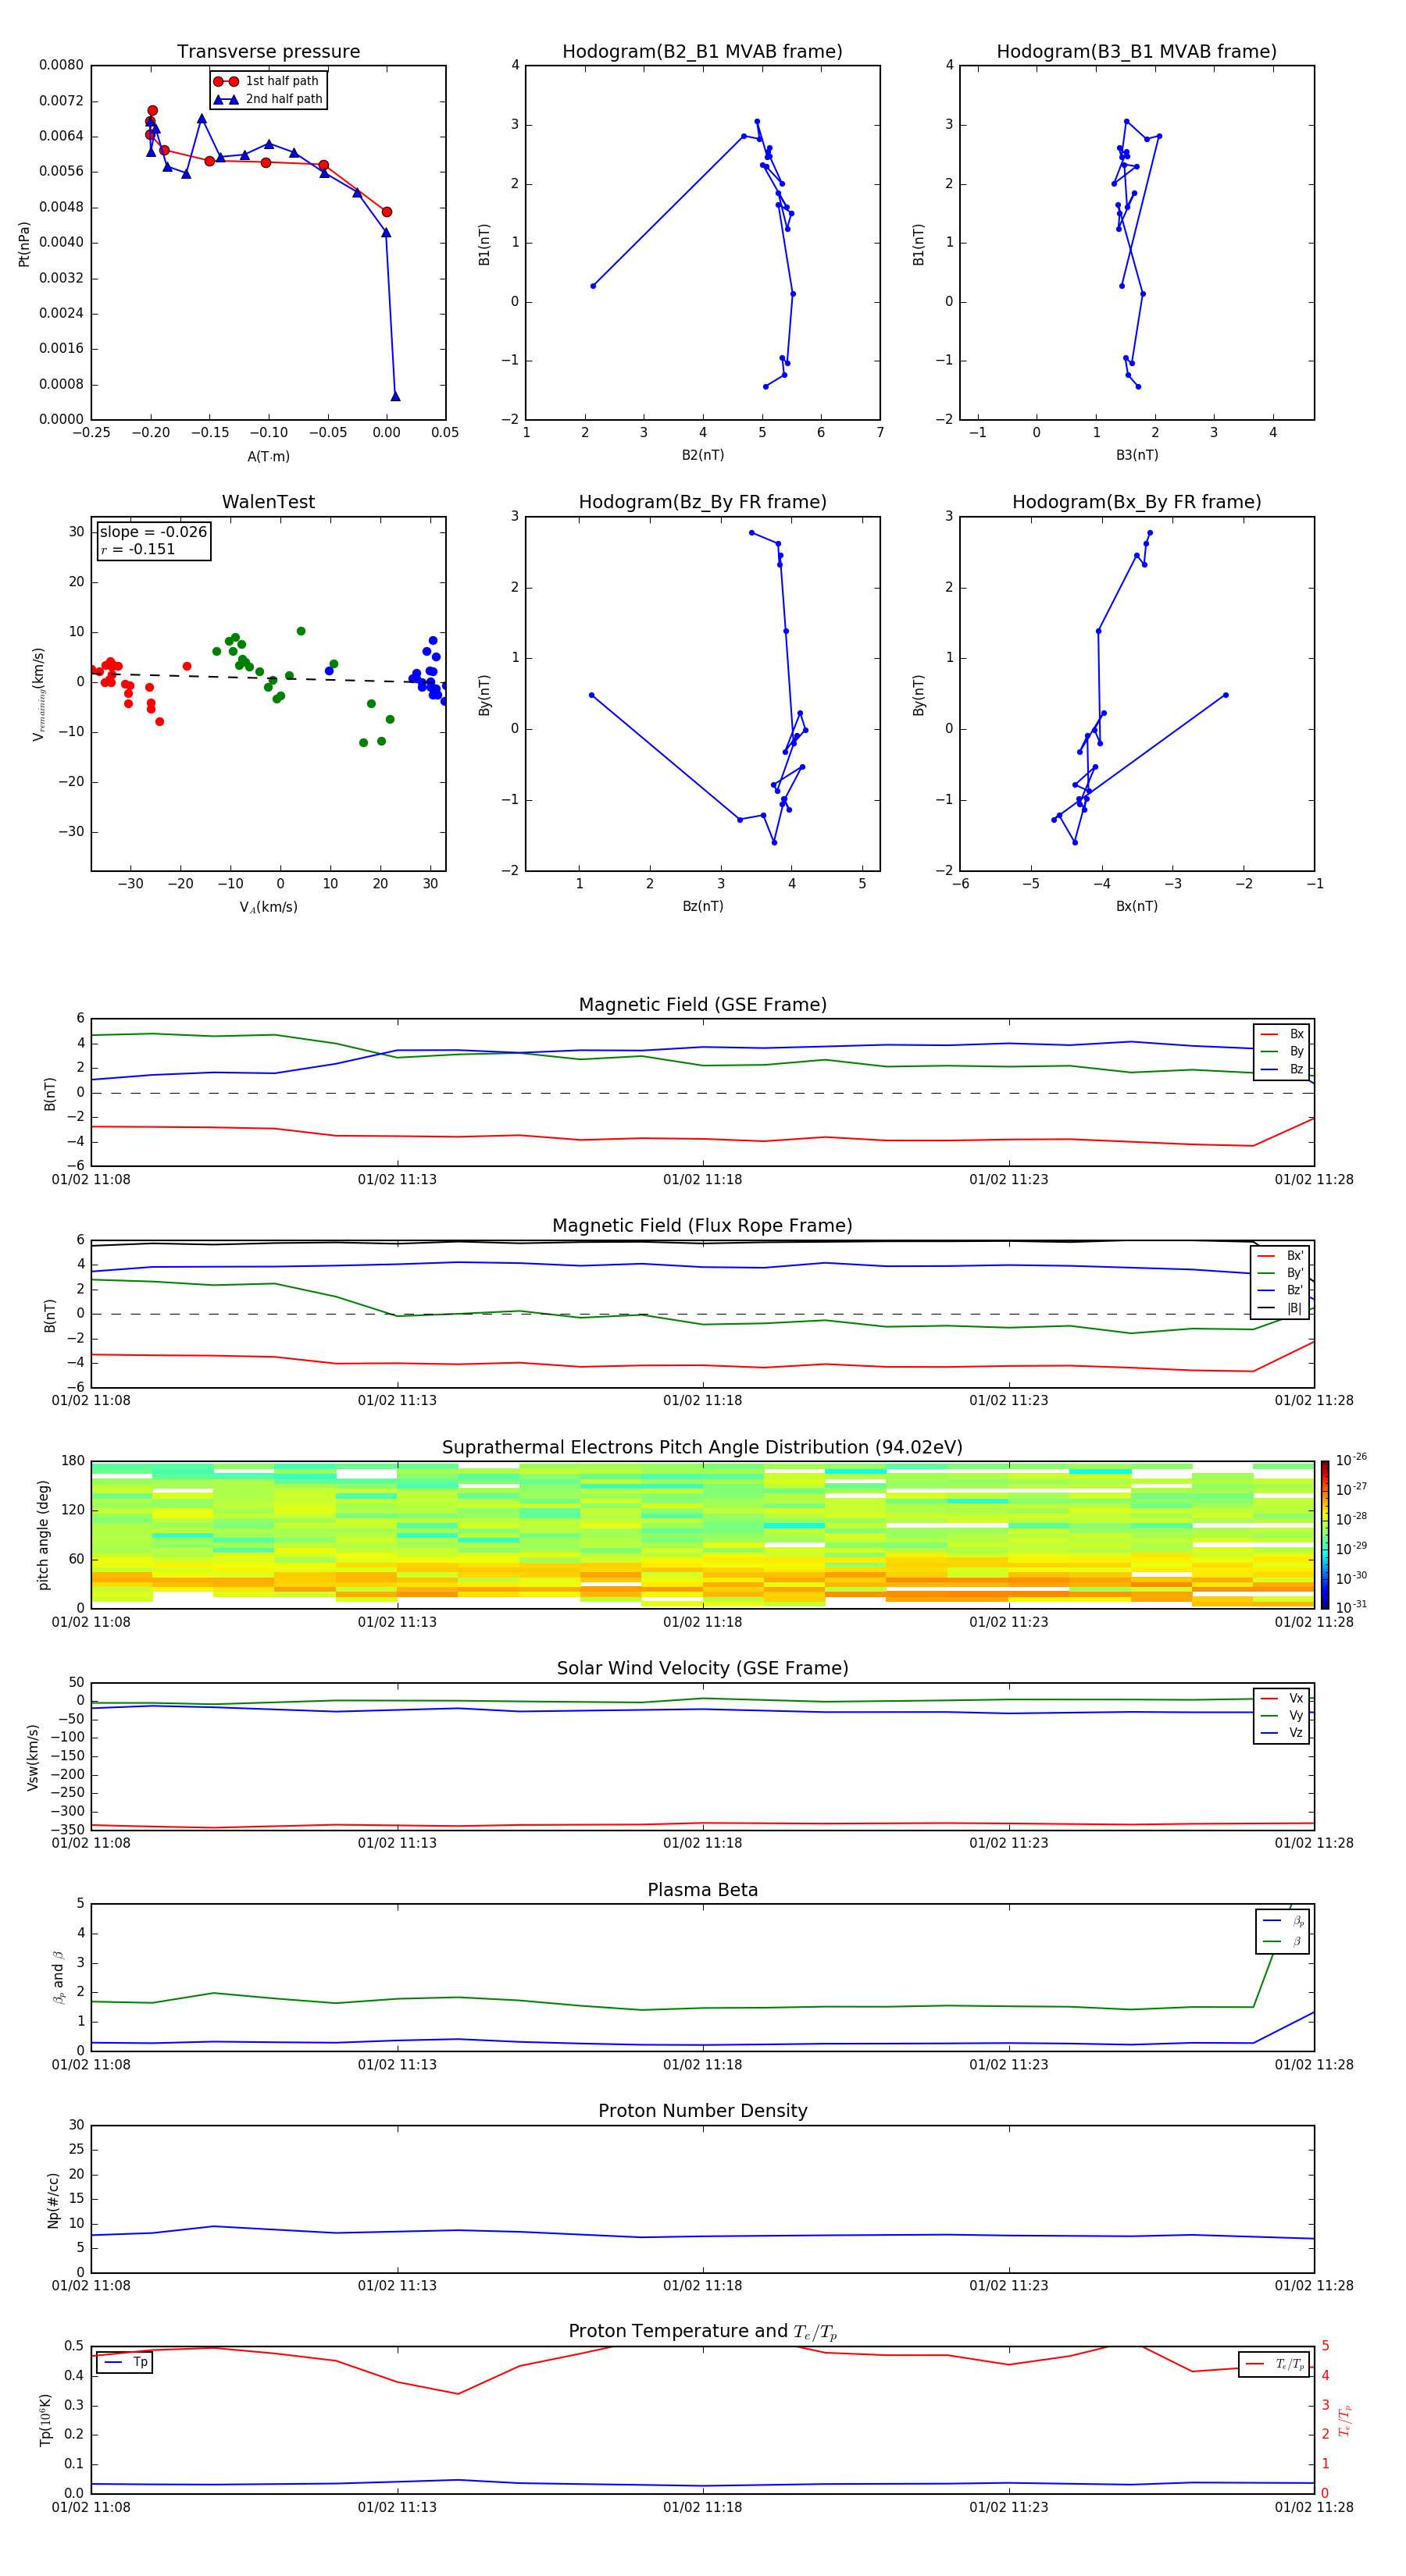Click the 'Proton Number Density' title

point(702,2111)
